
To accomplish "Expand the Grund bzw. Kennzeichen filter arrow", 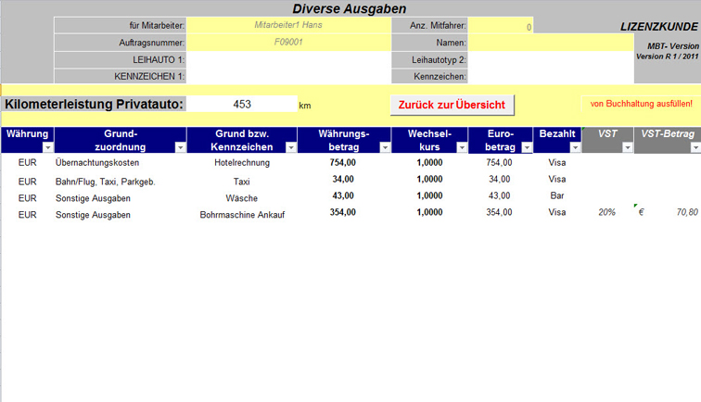I will click(290, 147).
